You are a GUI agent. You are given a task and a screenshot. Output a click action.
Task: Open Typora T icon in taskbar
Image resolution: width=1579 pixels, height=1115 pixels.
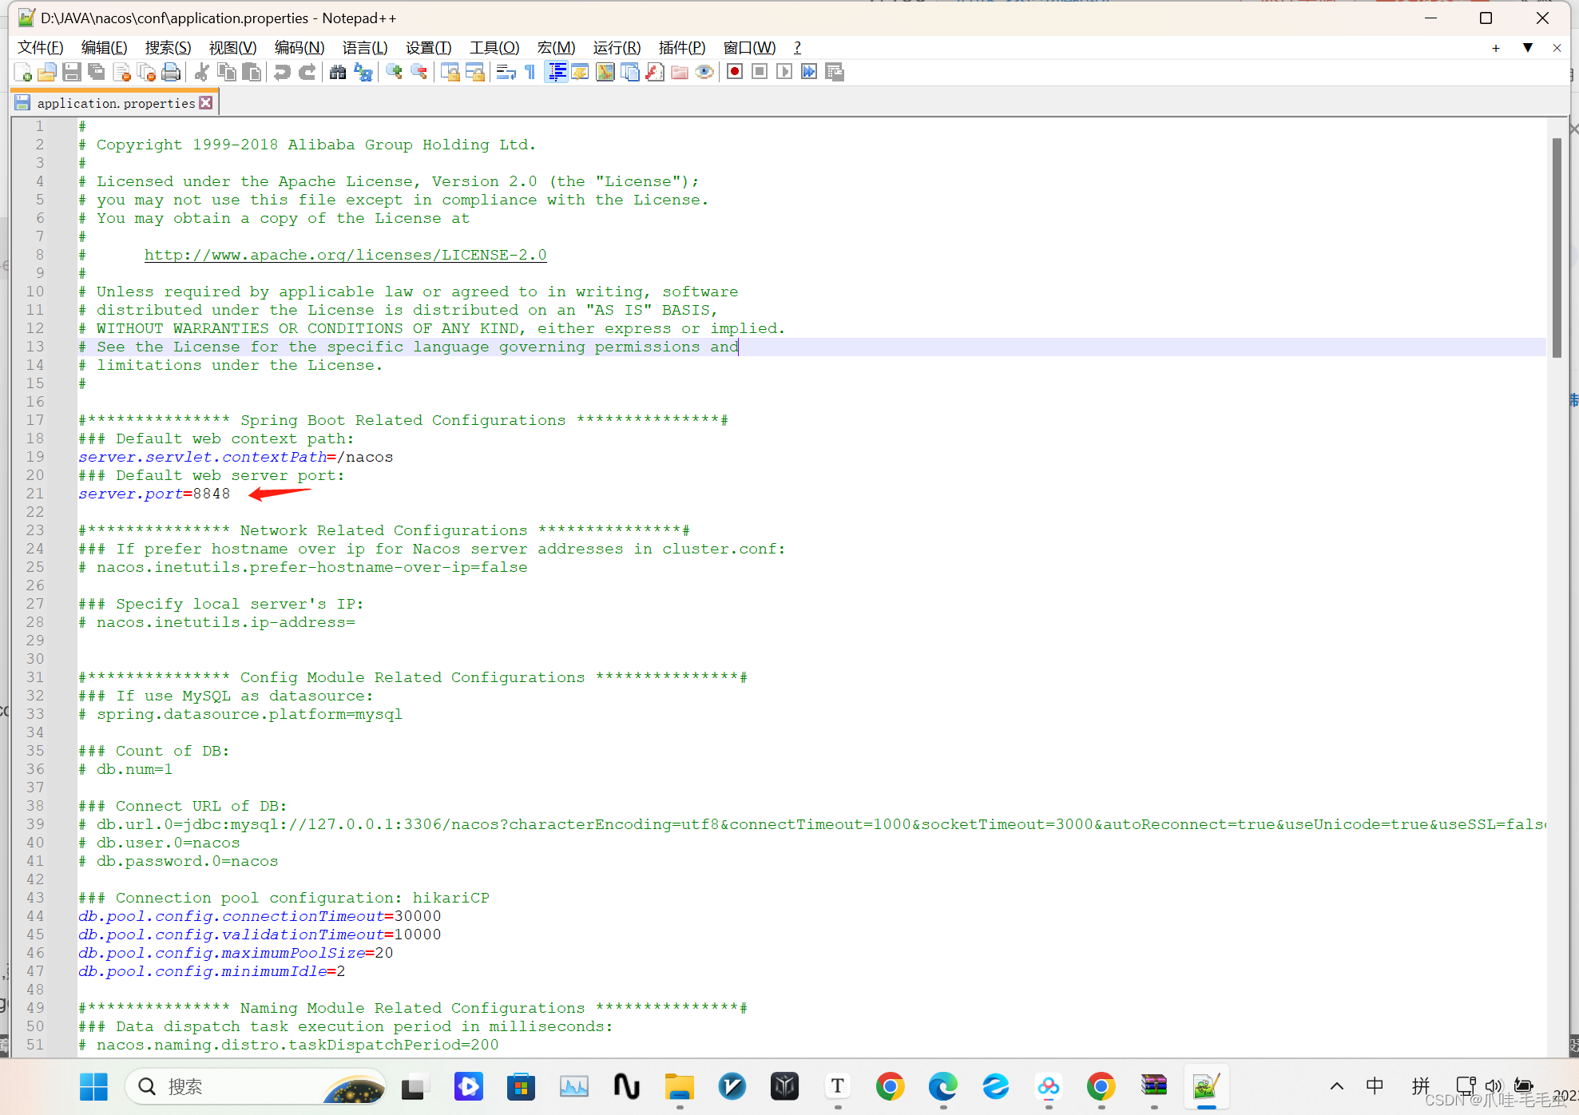(837, 1086)
